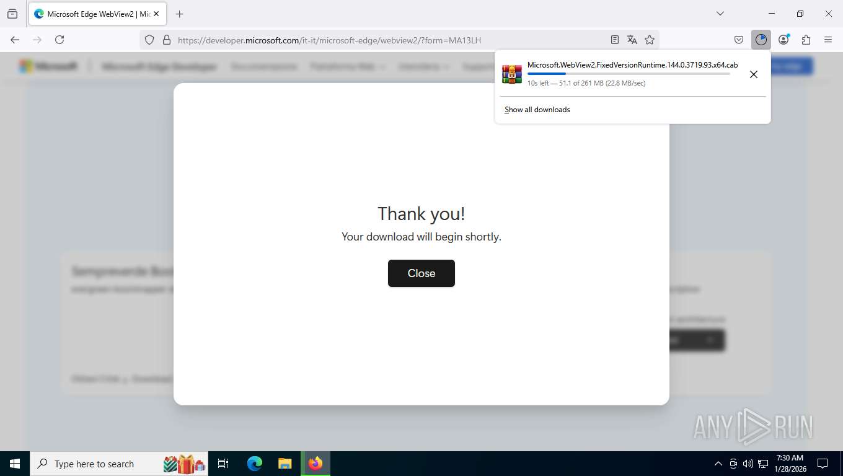843x476 pixels.
Task: Open the extensions puzzle icon
Action: click(x=806, y=40)
